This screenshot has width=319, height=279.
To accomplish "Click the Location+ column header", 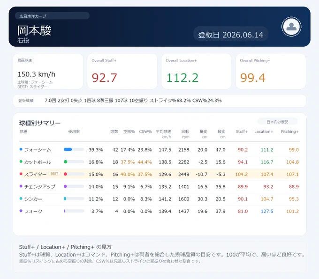I will 264,132.
